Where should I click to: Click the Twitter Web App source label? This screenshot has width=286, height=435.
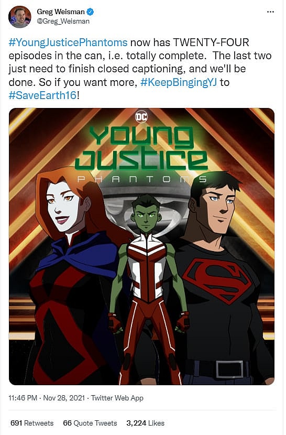(117, 398)
